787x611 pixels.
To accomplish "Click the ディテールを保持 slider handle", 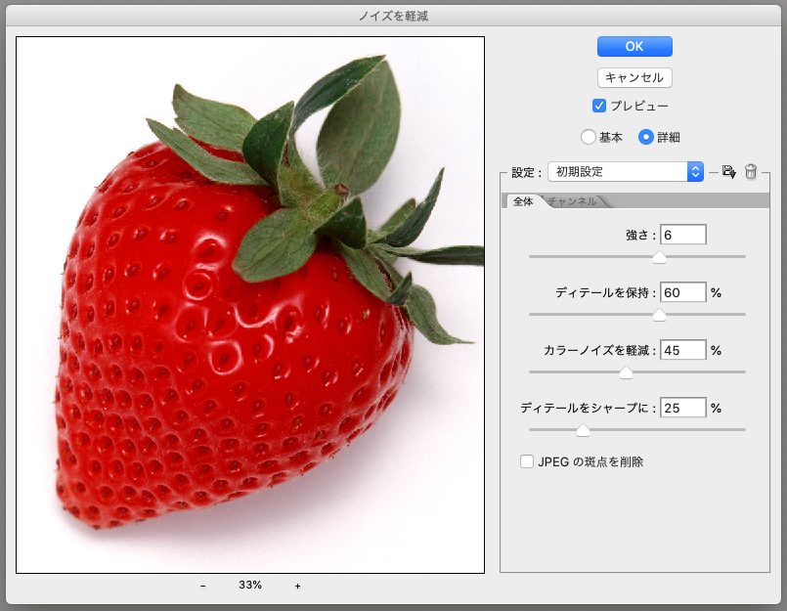I will [x=659, y=315].
